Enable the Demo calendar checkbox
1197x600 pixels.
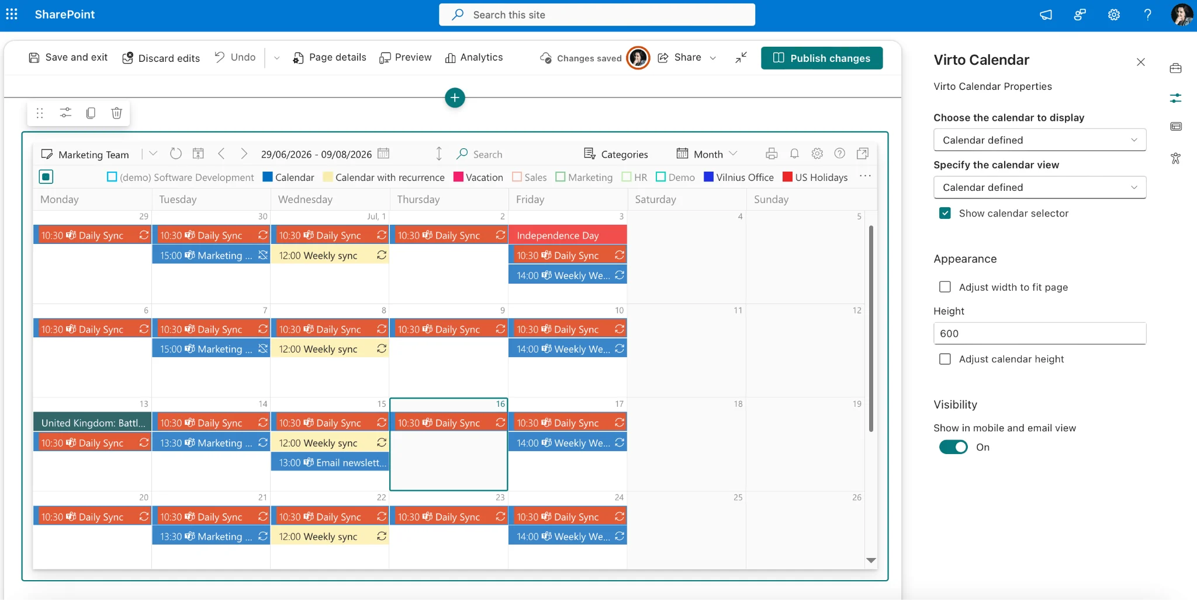(661, 177)
